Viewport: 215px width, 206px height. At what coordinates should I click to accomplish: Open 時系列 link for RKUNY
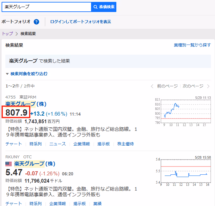(35, 203)
